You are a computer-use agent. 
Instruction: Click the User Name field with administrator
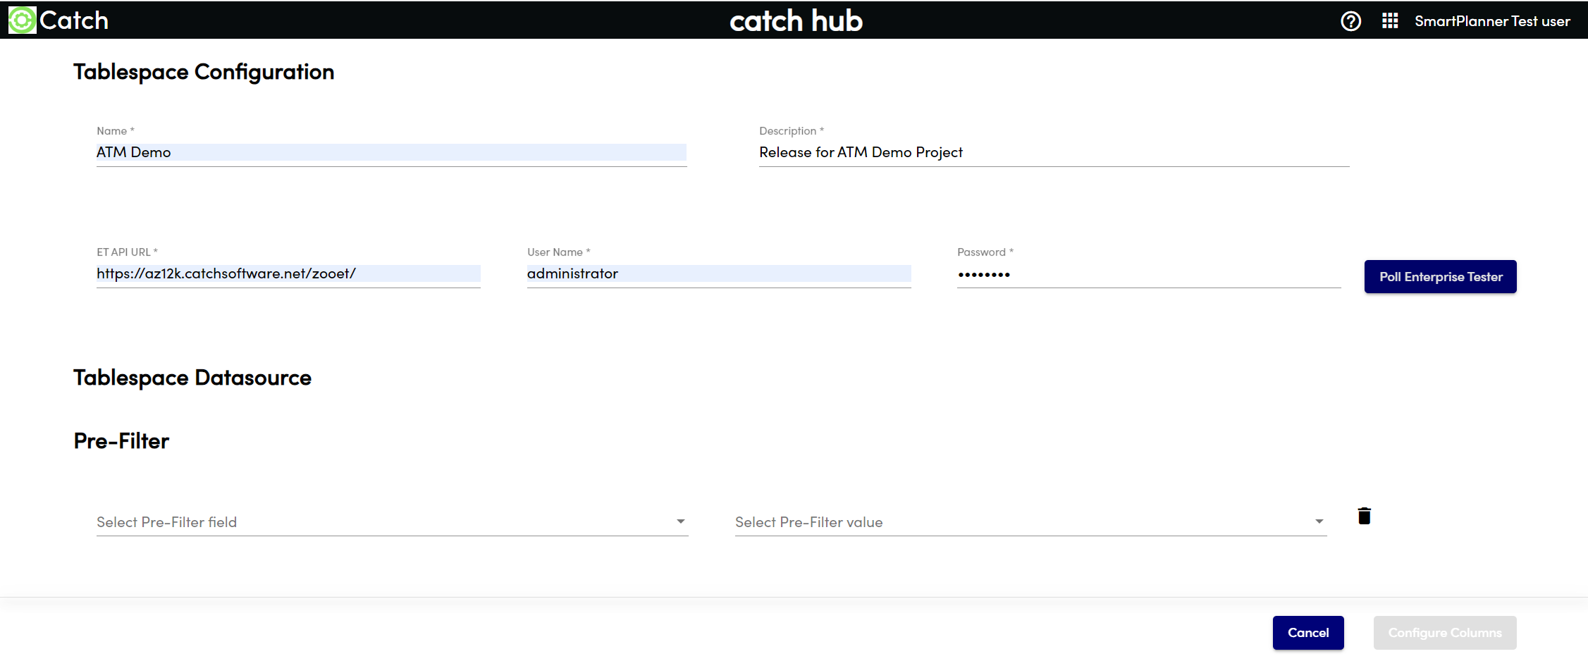[x=718, y=273]
